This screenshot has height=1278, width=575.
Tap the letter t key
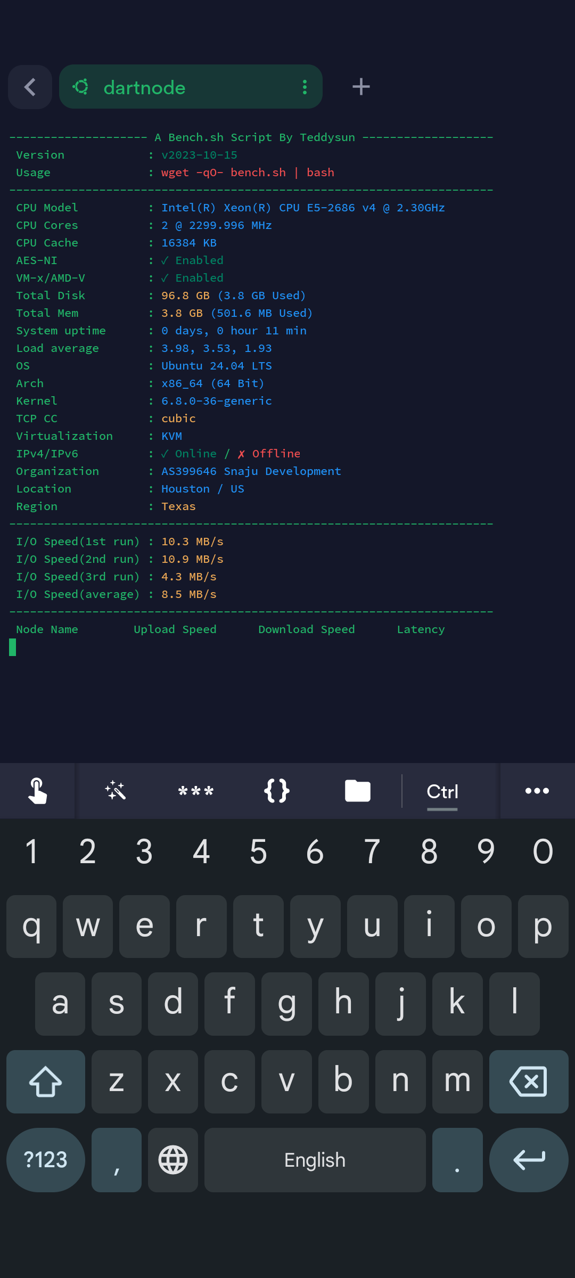click(x=258, y=927)
